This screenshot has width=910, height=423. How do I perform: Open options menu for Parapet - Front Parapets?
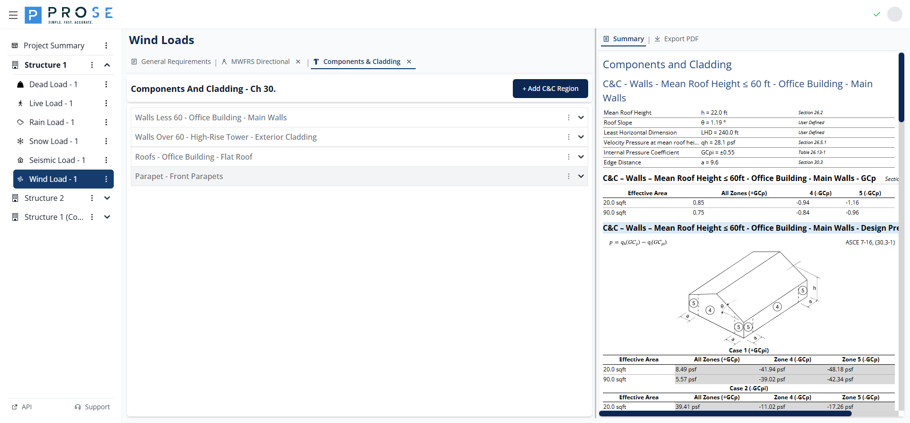click(568, 176)
